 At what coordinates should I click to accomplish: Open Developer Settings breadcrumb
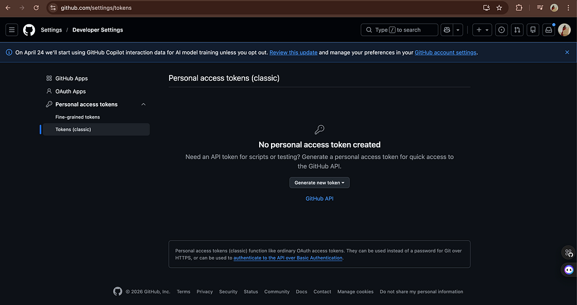97,30
